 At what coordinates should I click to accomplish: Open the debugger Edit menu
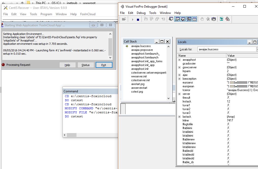(131, 13)
